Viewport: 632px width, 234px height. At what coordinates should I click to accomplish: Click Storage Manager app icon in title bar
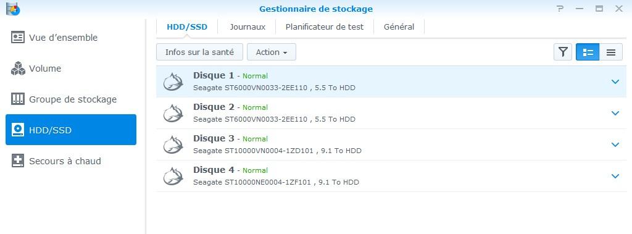point(13,9)
